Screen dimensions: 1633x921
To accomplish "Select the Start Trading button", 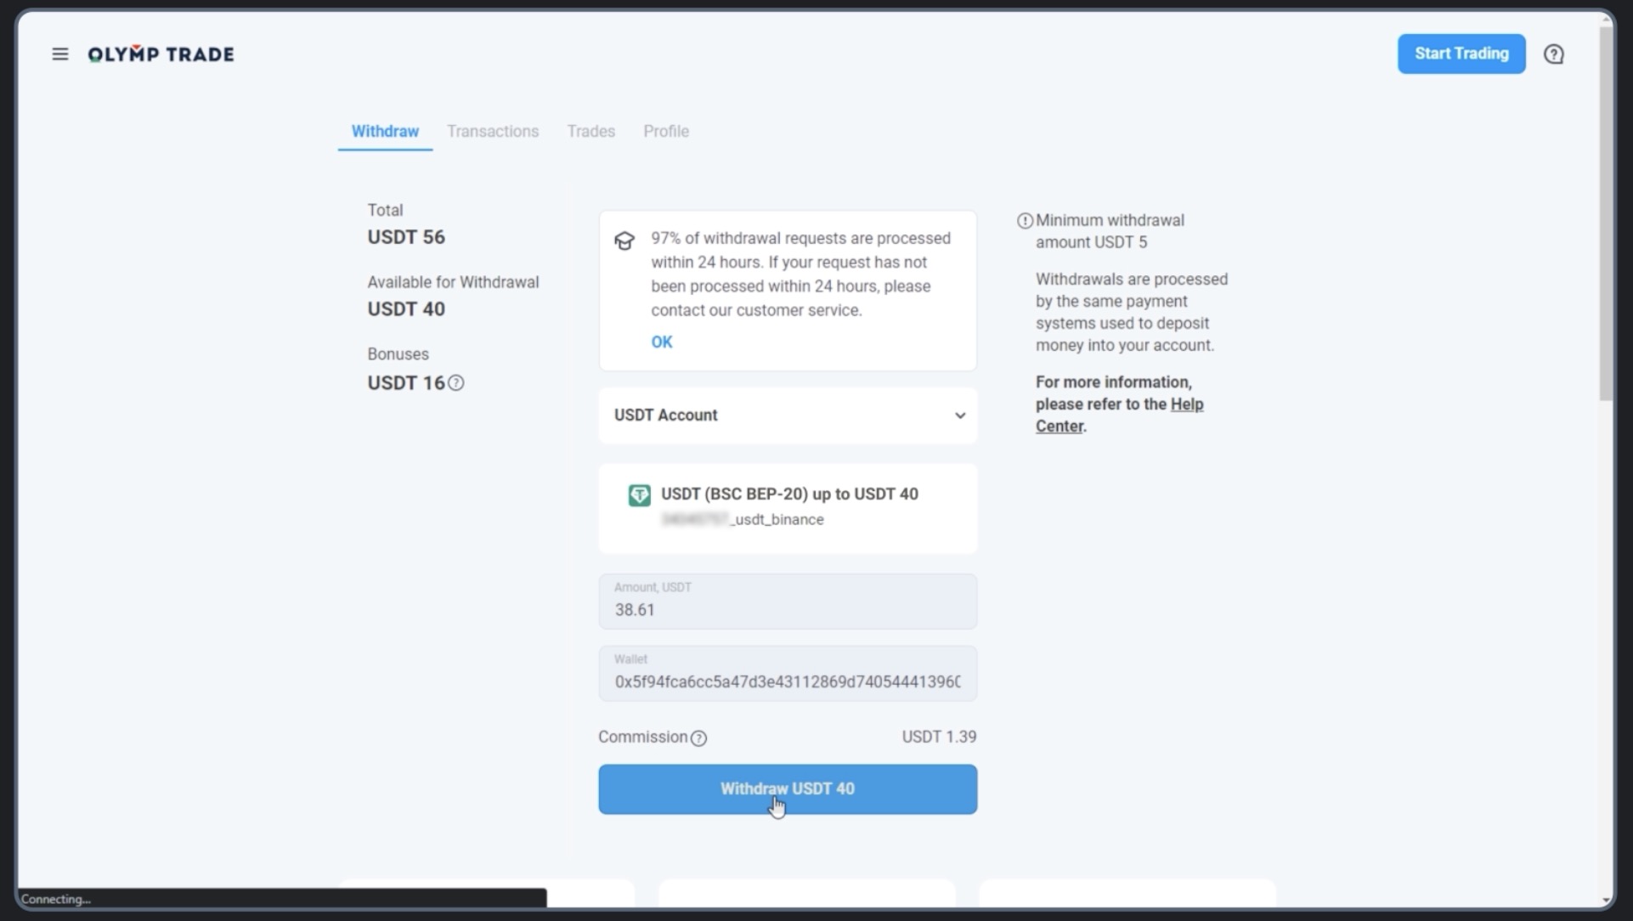I will [1461, 53].
